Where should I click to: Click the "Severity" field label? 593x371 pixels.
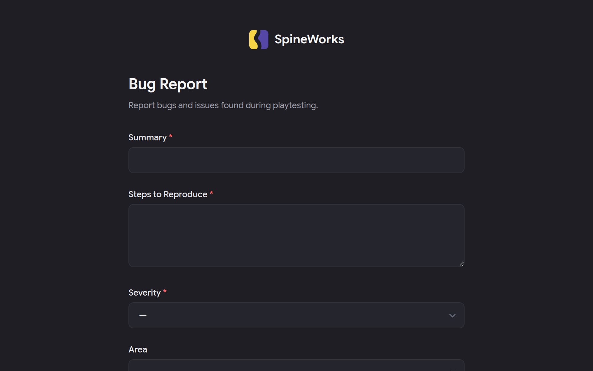pyautogui.click(x=145, y=293)
